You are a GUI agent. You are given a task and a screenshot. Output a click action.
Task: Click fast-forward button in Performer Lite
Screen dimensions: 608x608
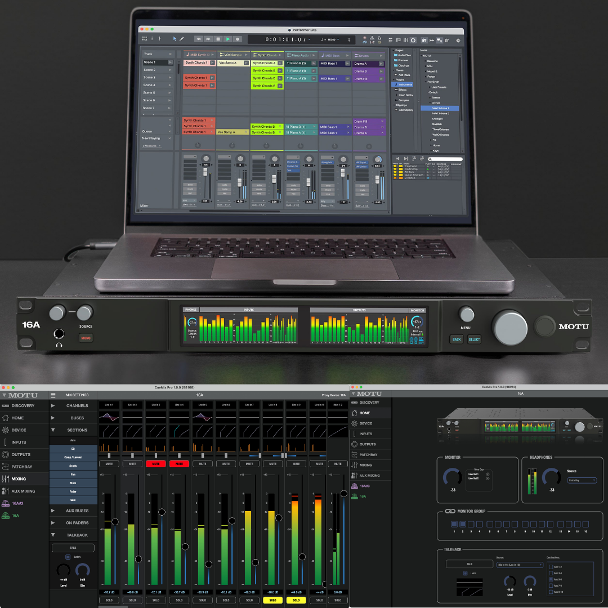(208, 39)
